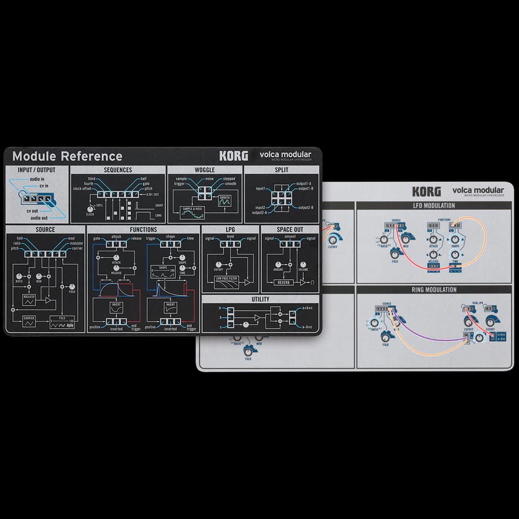
Task: Click the KORG logo on the black Module Reference card
Action: click(x=234, y=156)
